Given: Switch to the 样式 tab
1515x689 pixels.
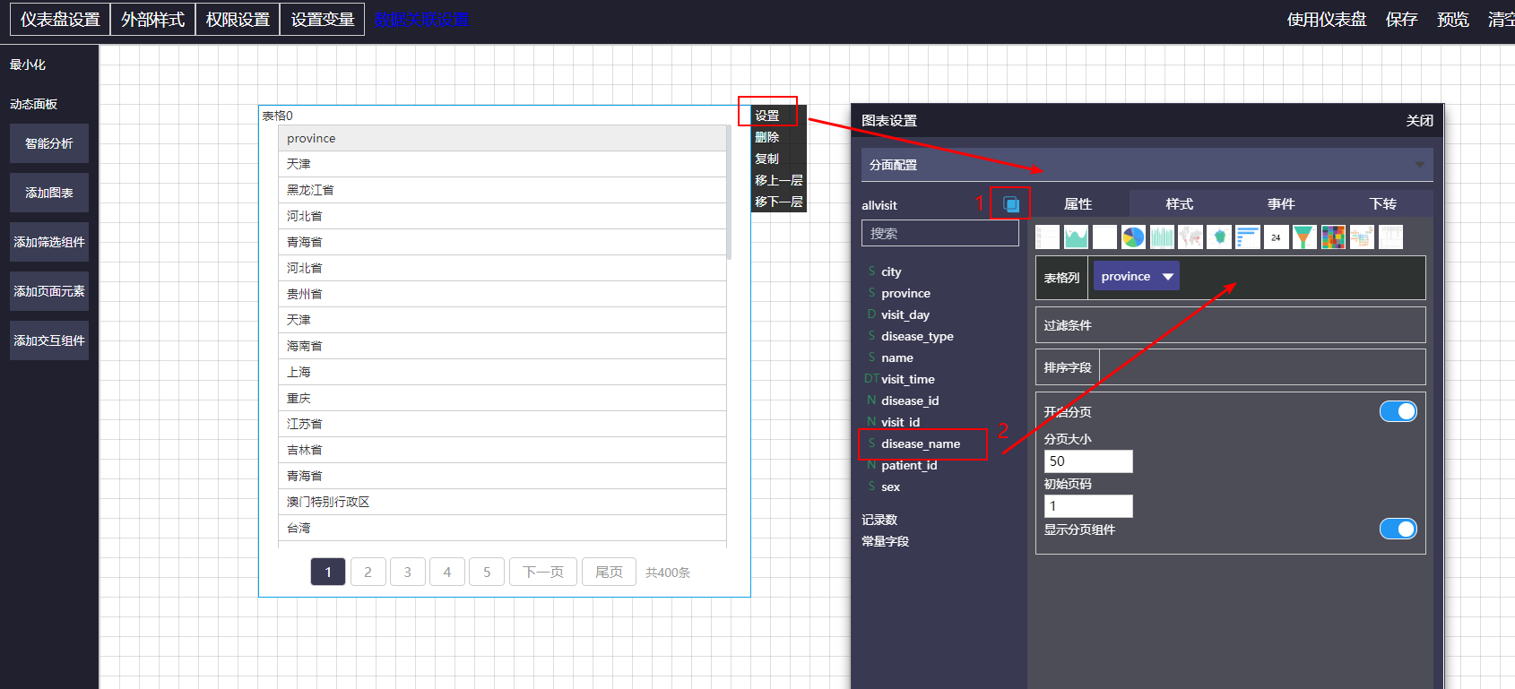Looking at the screenshot, I should (1180, 204).
